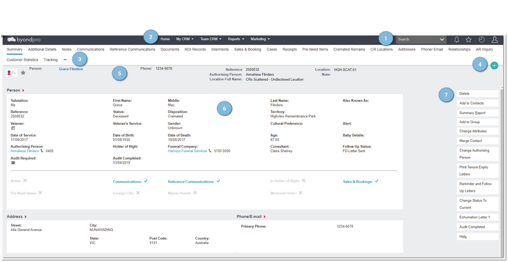Toggle the Audit Required checkbox
The height and width of the screenshot is (262, 508).
pyautogui.click(x=13, y=163)
